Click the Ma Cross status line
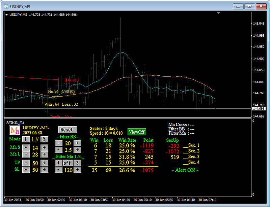270x207 pixels. tap(181, 125)
